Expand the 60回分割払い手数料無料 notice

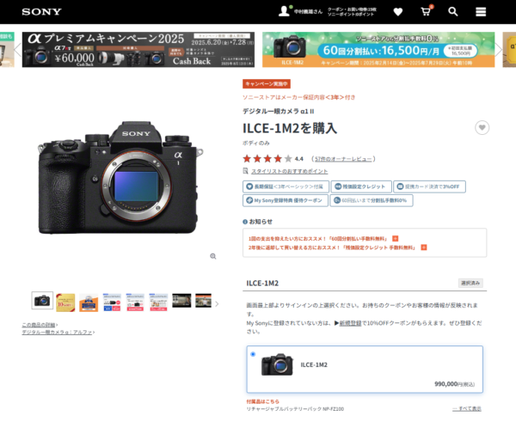(396, 238)
